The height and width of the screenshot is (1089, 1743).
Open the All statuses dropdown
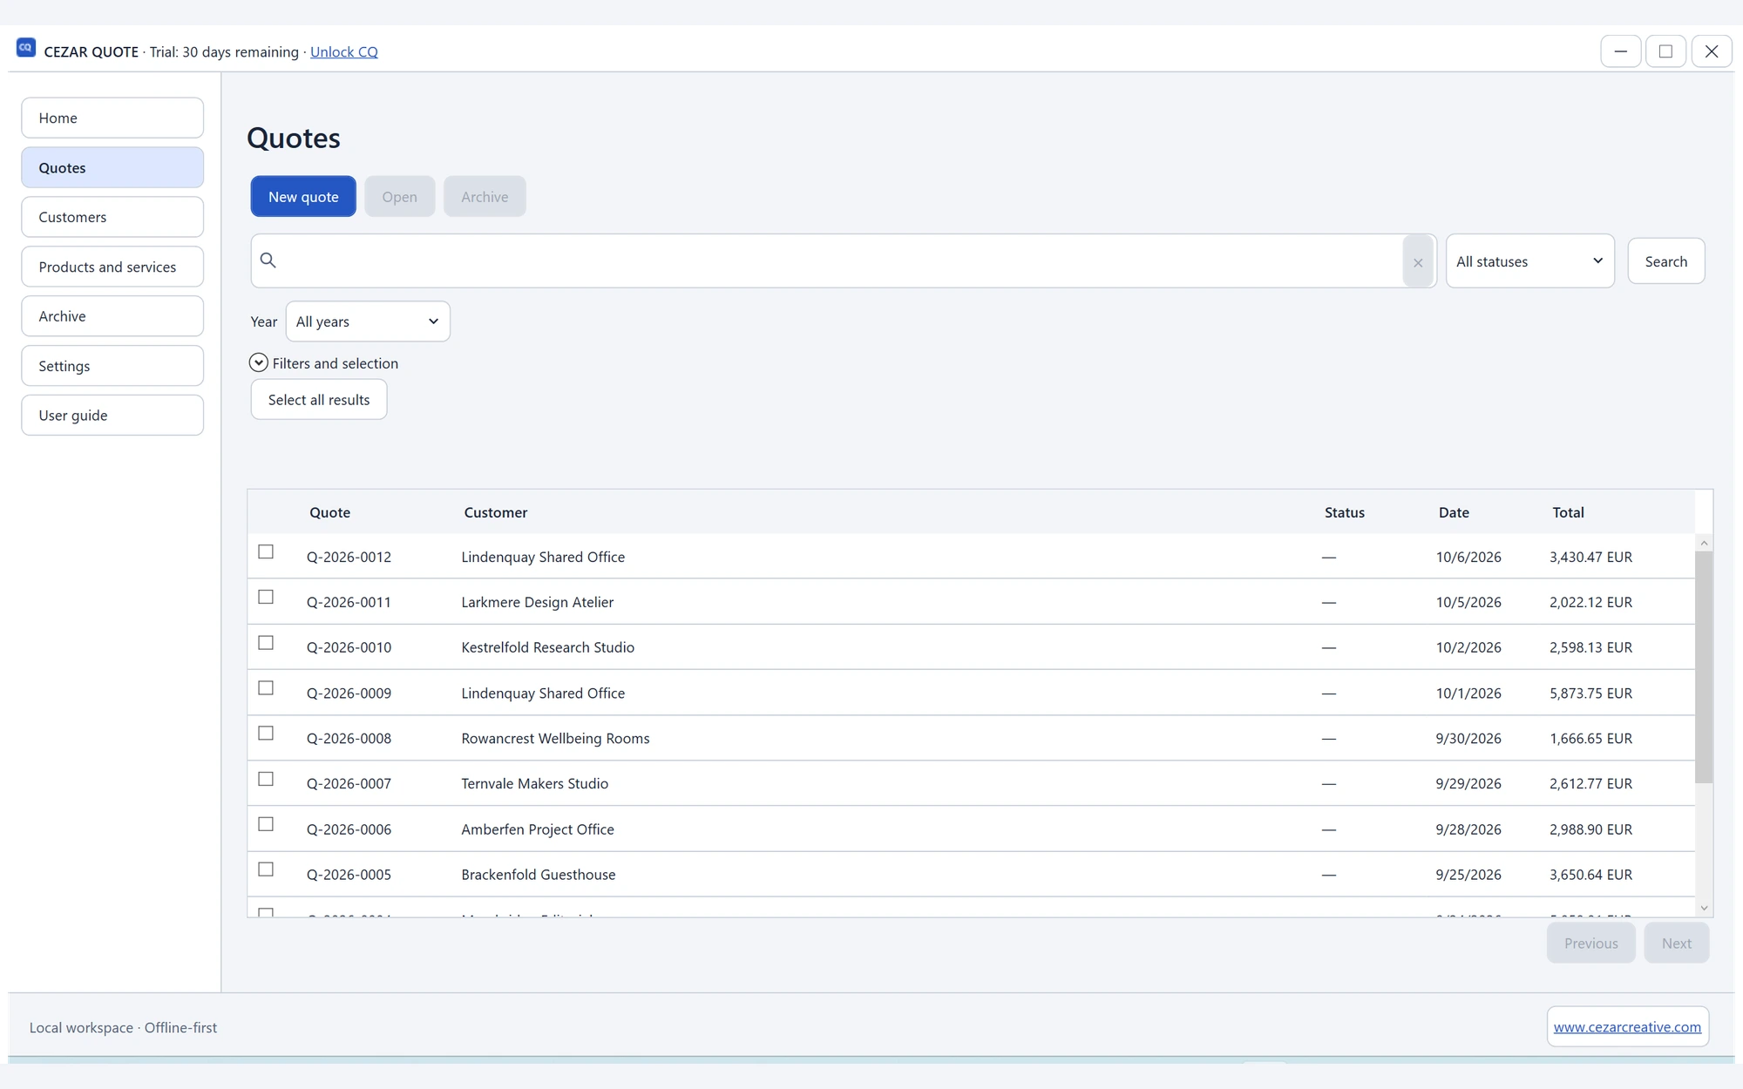1529,261
